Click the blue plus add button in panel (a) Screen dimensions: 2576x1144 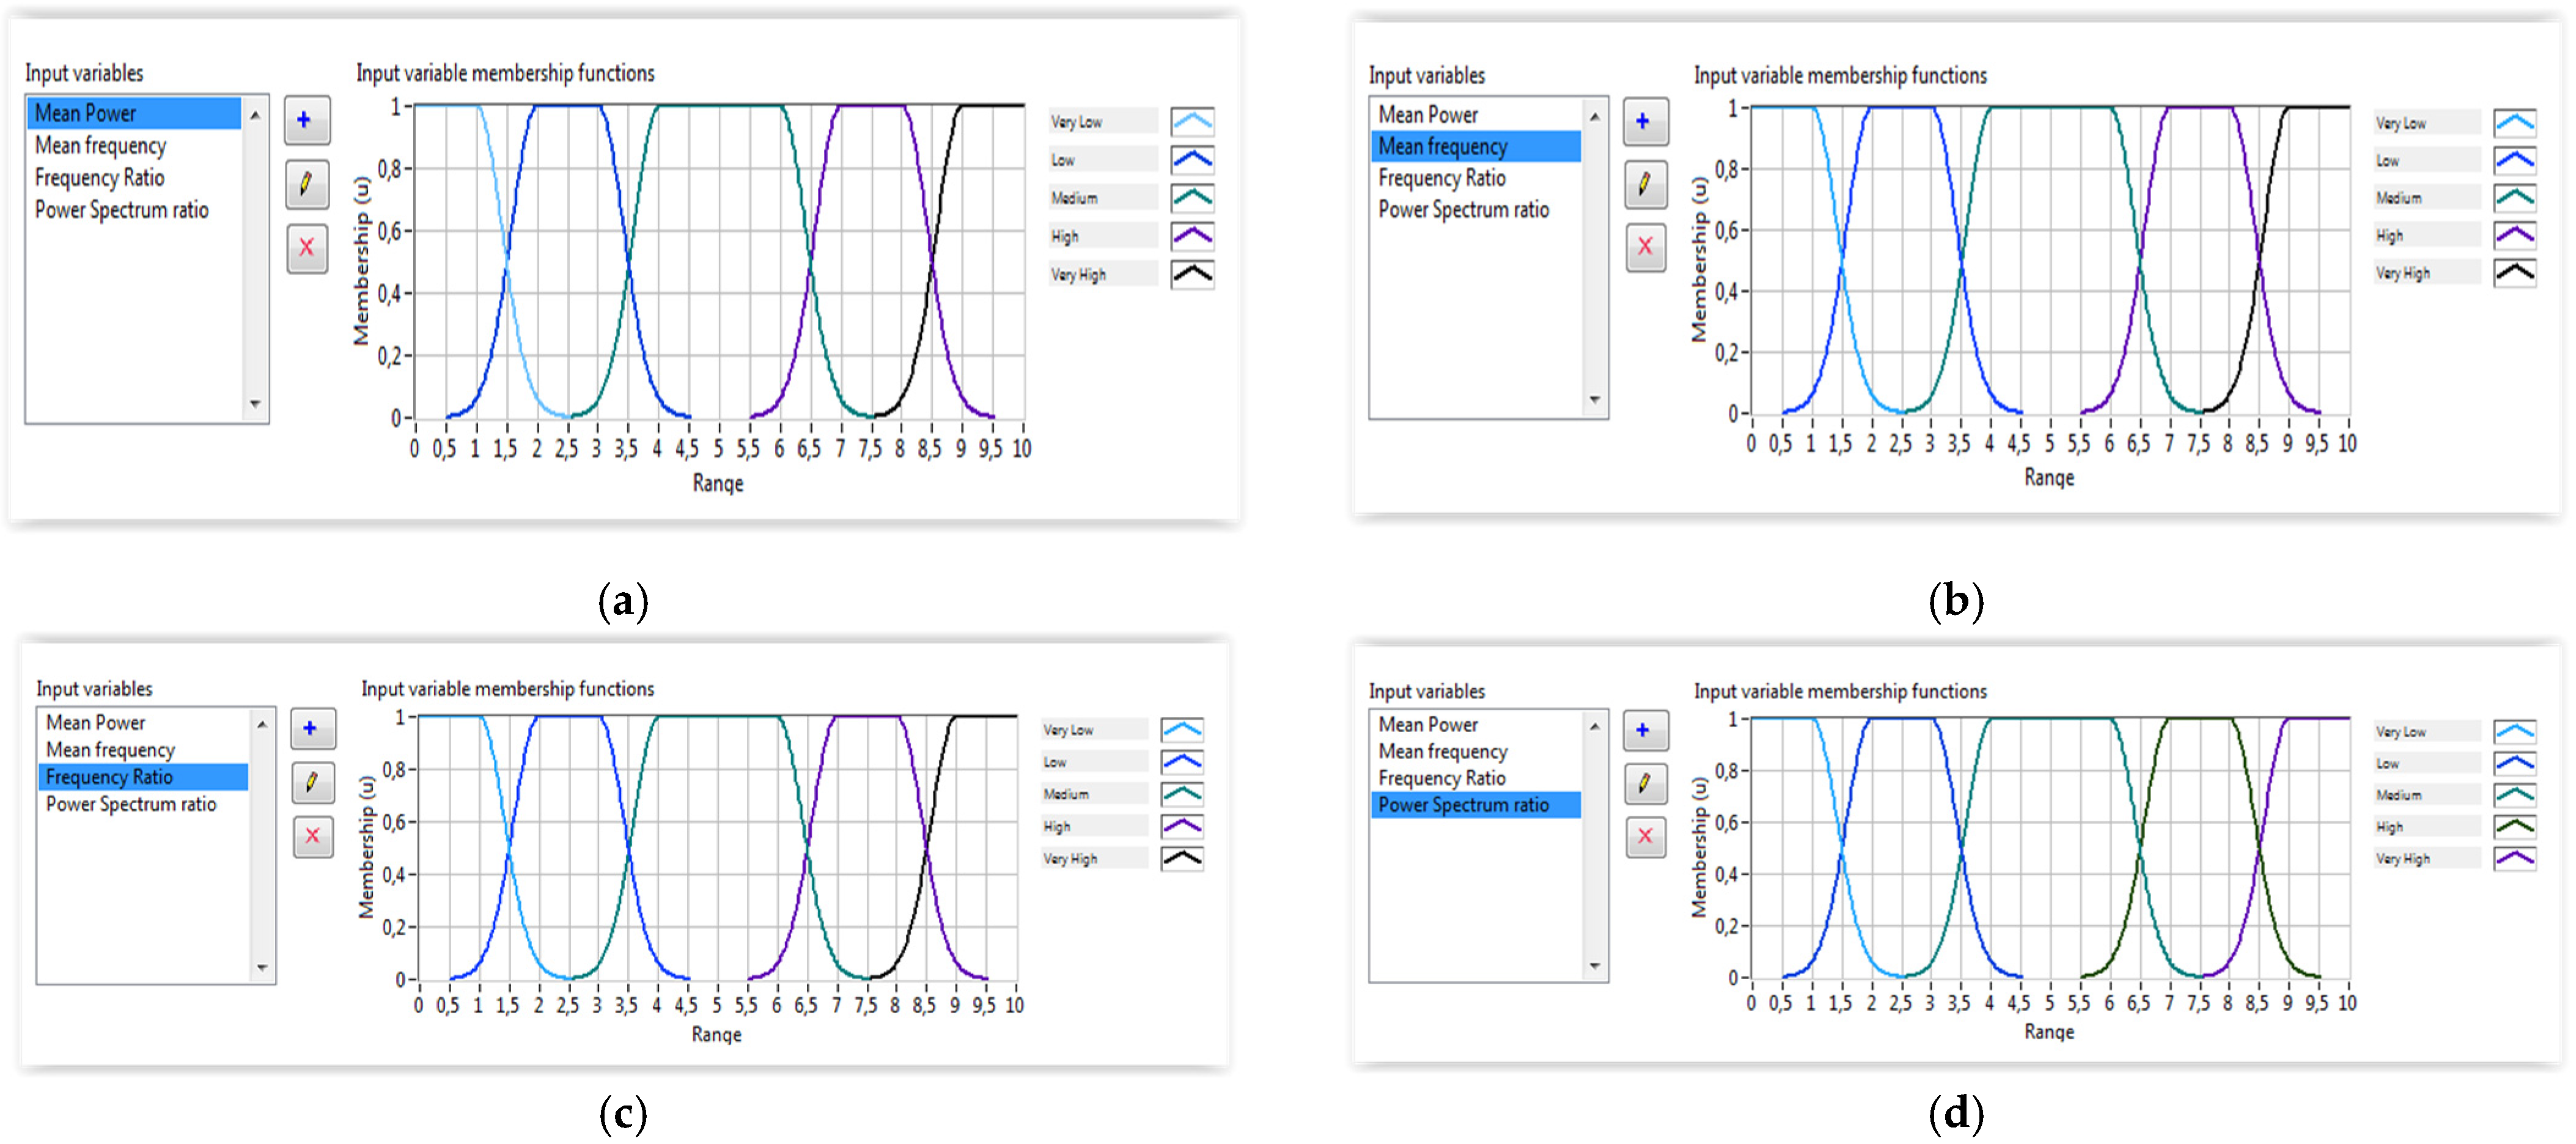pos(306,120)
